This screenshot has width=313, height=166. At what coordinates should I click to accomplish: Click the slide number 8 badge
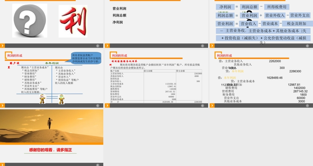click(98, 165)
